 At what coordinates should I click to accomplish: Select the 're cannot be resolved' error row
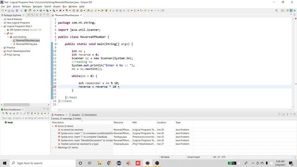tap(72, 130)
